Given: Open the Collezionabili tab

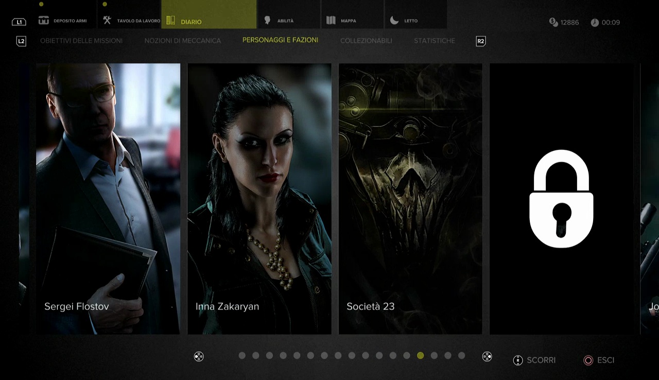Looking at the screenshot, I should [366, 41].
